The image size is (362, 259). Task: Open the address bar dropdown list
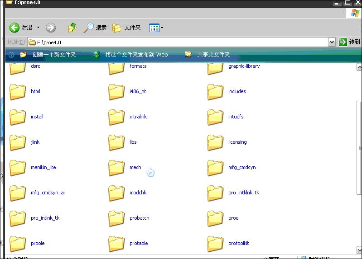[332, 42]
